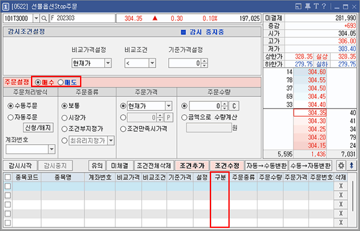The width and height of the screenshot is (360, 231).
Task: Toggle the header select-all checkbox in table
Action: pyautogui.click(x=8, y=177)
